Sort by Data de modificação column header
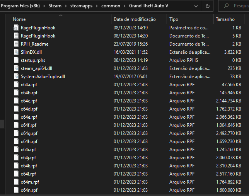 pos(135,19)
